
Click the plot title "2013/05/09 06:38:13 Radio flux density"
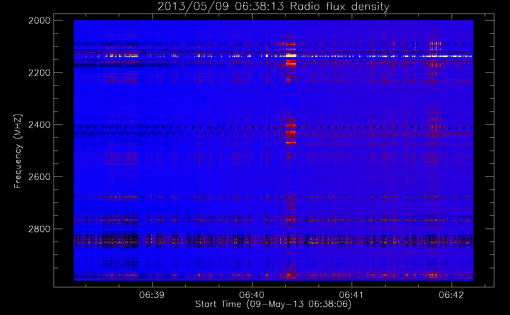pyautogui.click(x=273, y=7)
